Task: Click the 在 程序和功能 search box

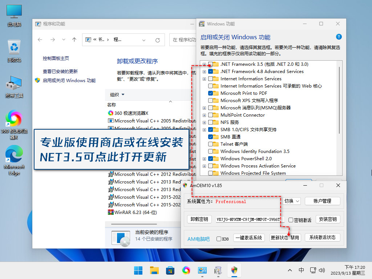Action: pyautogui.click(x=183, y=40)
